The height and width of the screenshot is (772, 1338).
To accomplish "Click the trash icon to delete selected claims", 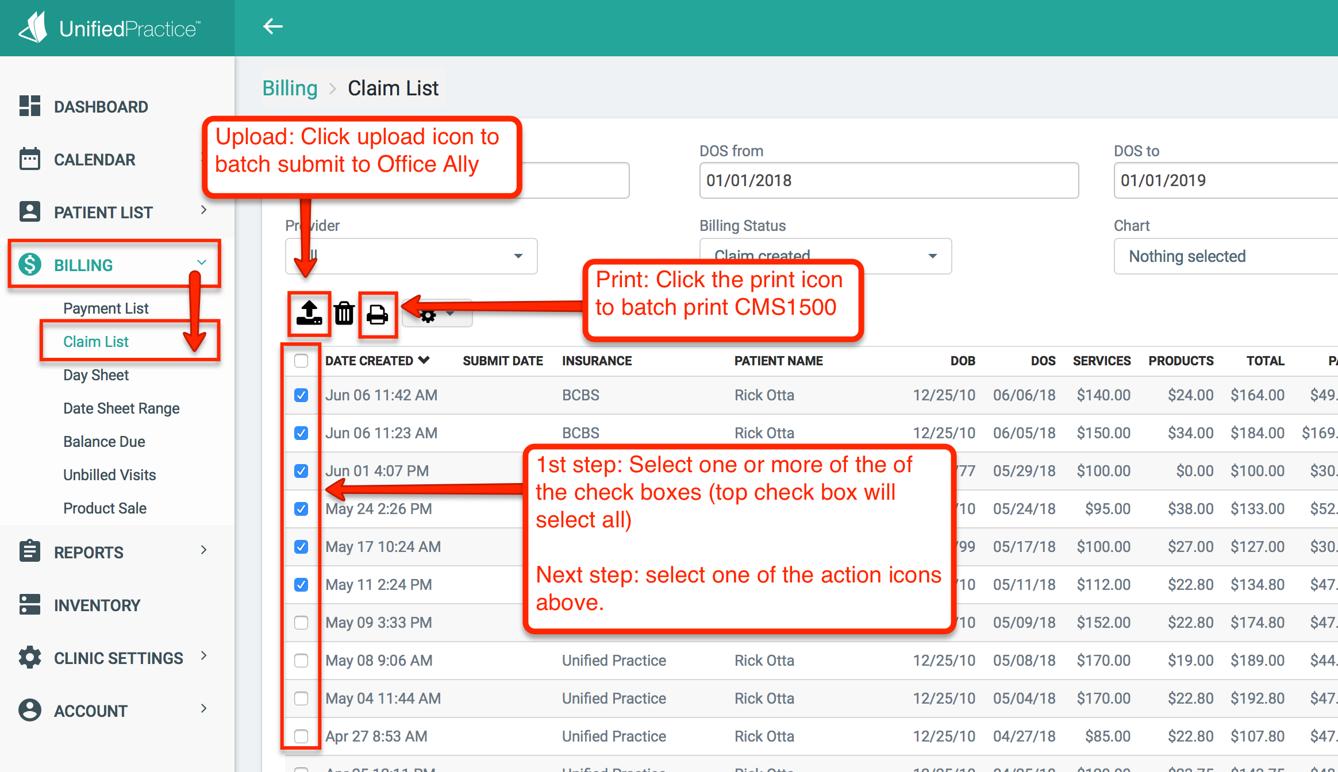I will pyautogui.click(x=344, y=313).
